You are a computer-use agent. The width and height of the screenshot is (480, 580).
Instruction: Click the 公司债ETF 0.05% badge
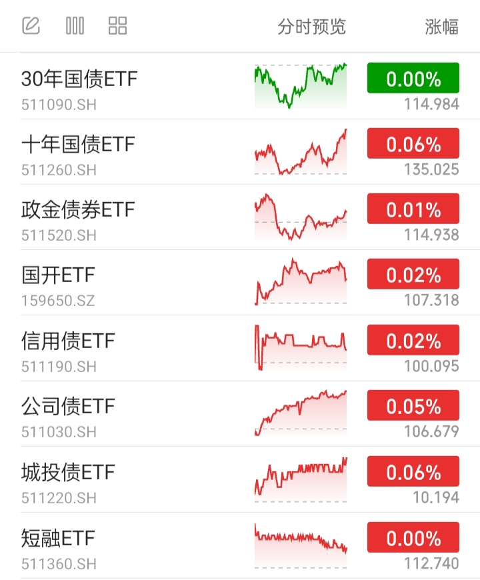[x=413, y=405]
